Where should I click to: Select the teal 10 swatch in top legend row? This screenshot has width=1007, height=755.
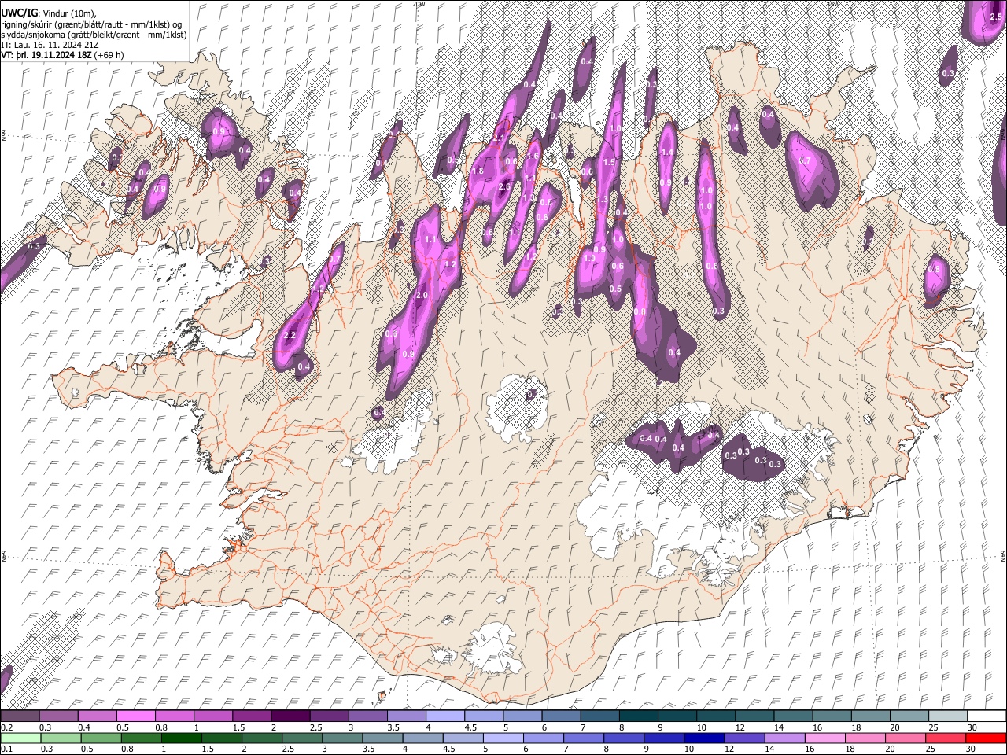pos(717,716)
